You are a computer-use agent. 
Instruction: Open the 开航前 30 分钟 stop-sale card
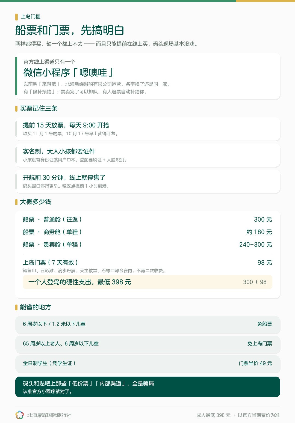[147, 181]
